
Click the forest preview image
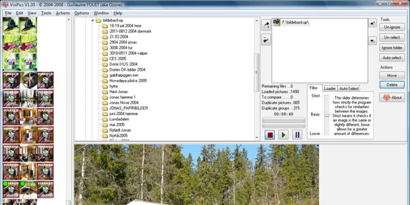pos(197,174)
